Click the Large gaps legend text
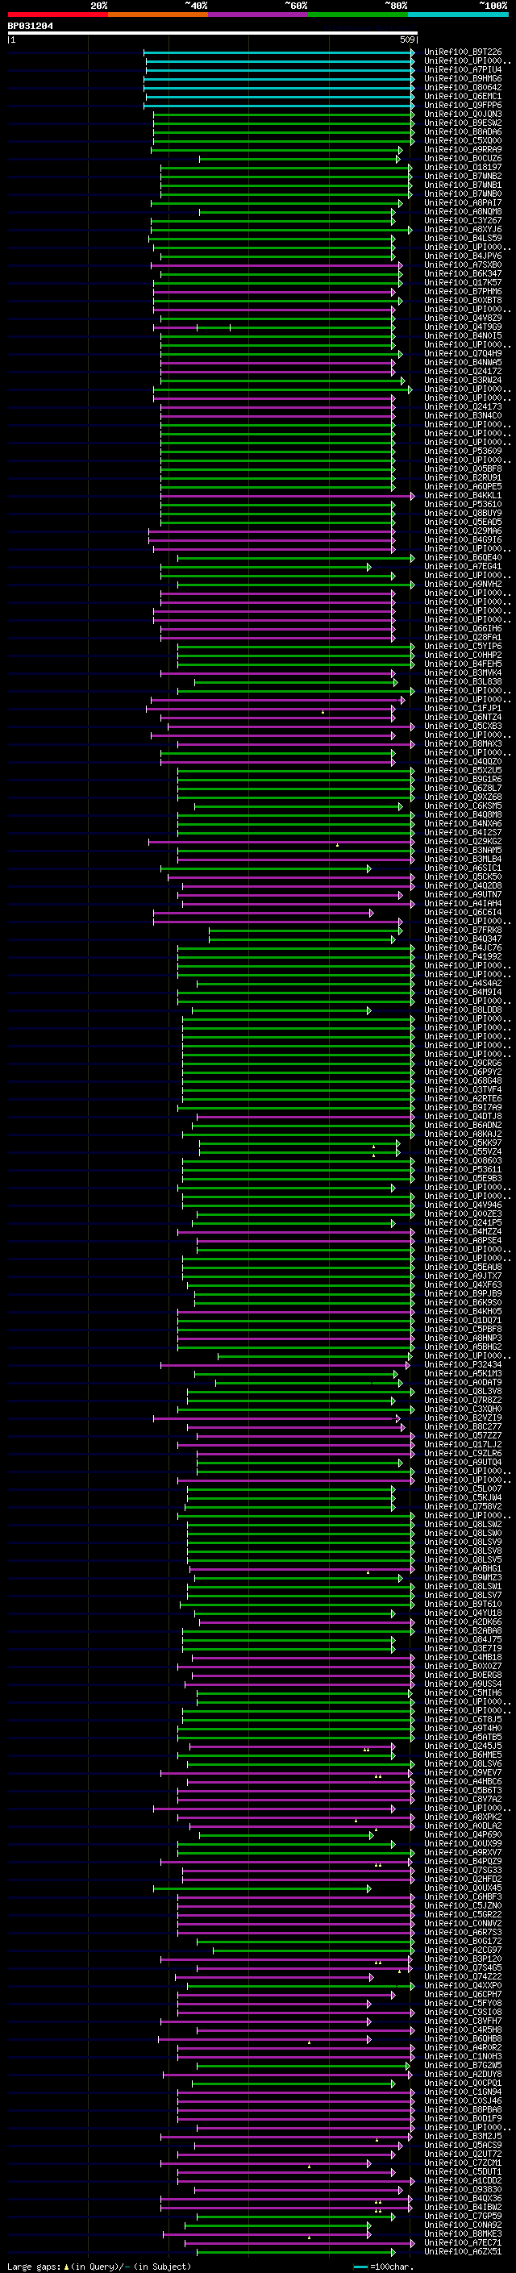This screenshot has height=2273, width=516. pyautogui.click(x=99, y=2266)
